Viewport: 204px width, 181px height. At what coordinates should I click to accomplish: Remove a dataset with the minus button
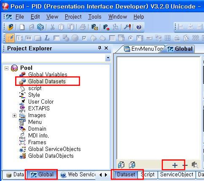[185, 165]
